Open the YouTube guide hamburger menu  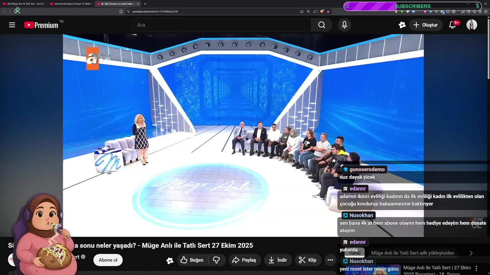point(12,25)
